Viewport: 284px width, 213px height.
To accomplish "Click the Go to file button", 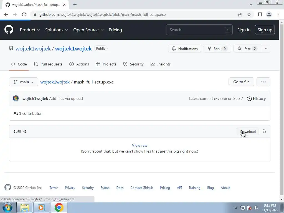I will click(x=241, y=82).
